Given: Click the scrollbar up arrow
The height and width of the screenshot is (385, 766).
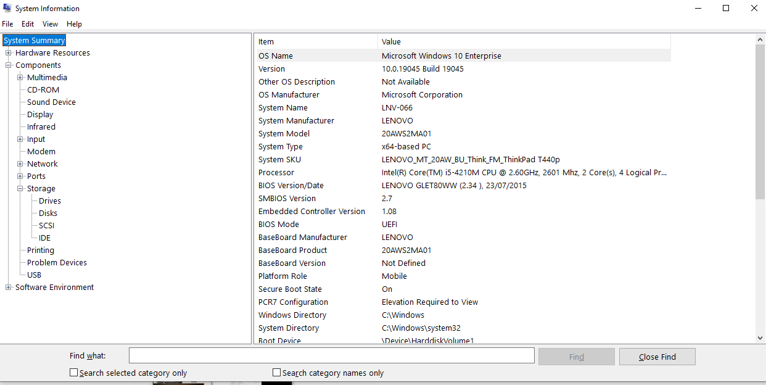Looking at the screenshot, I should tap(760, 39).
